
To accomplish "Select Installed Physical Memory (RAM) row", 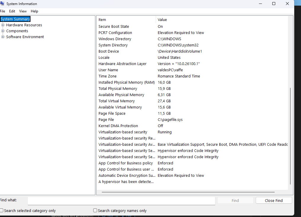I will 193,82.
